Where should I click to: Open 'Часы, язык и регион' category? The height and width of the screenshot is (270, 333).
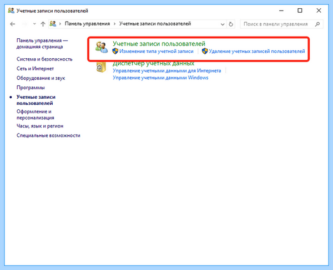pos(40,126)
